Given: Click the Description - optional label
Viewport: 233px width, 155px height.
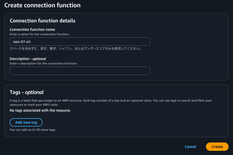Looking at the screenshot, I should [x=28, y=59].
